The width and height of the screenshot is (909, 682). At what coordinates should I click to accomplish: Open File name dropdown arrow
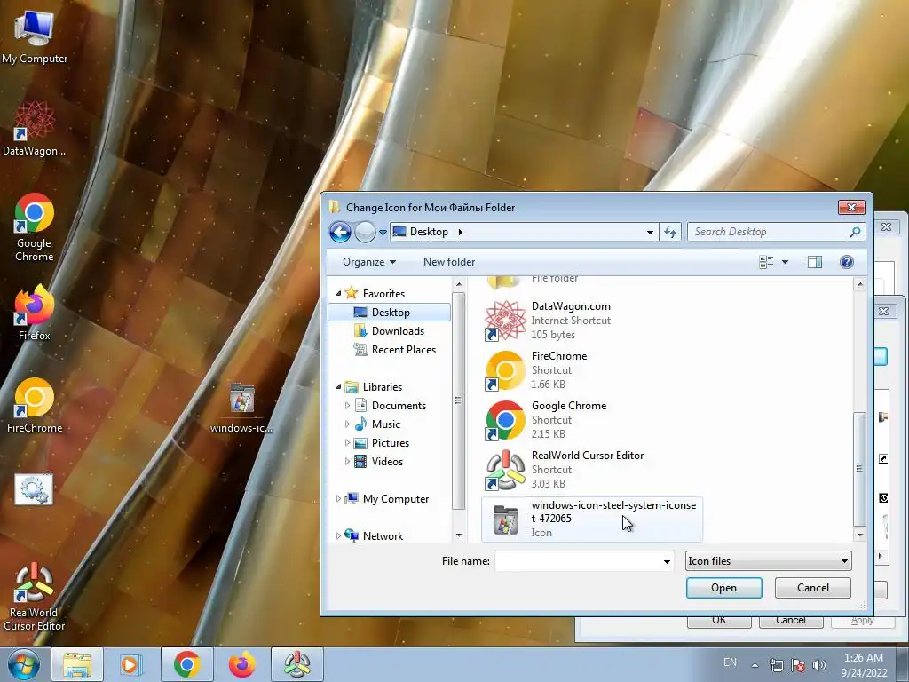point(667,561)
